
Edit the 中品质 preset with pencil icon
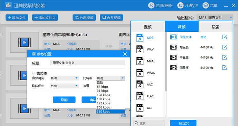(224, 57)
